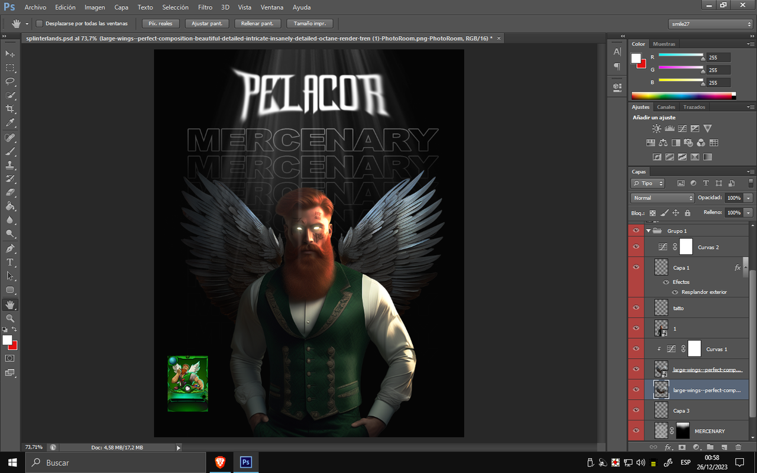Add a Levels adjustment
Screen dimensions: 757x473
pyautogui.click(x=669, y=128)
